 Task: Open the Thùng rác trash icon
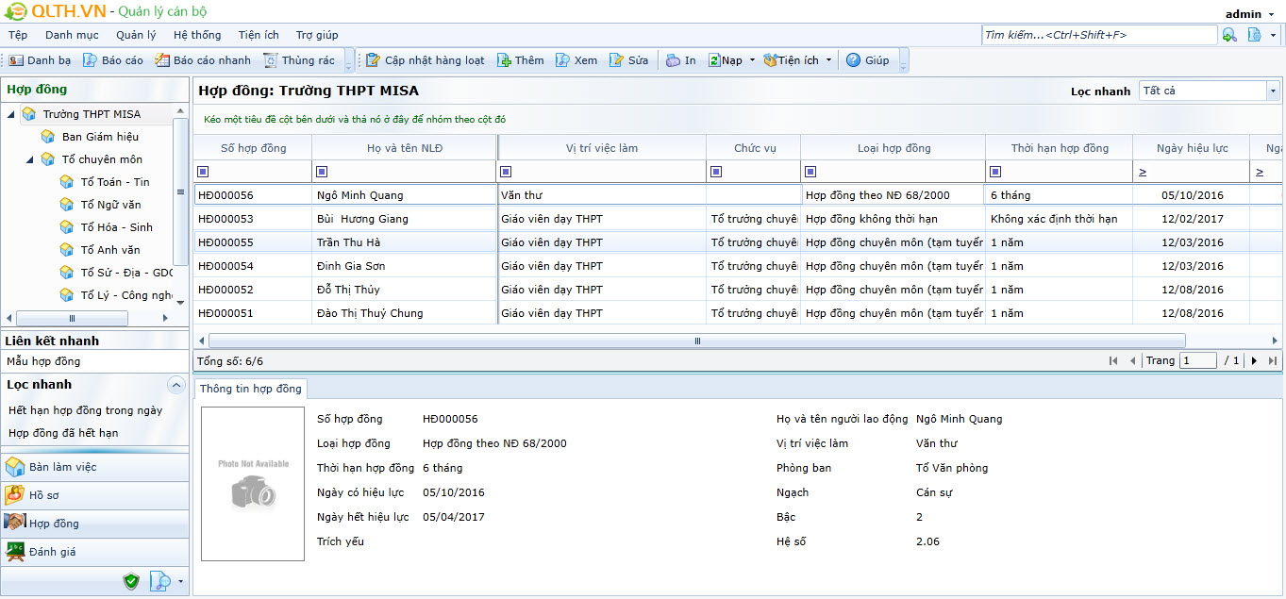pyautogui.click(x=271, y=60)
